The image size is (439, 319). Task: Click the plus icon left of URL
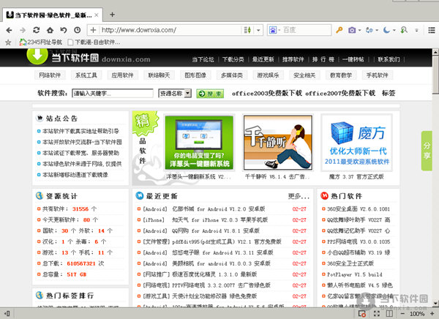[x=93, y=30]
